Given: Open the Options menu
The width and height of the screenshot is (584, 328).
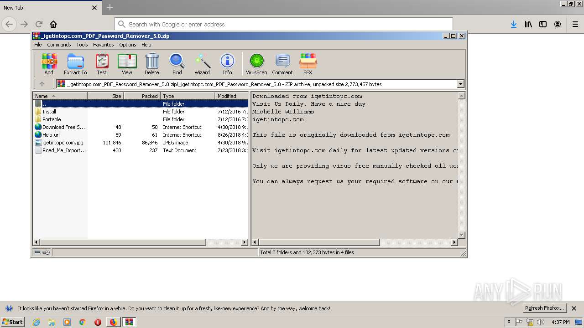Looking at the screenshot, I should coord(128,45).
